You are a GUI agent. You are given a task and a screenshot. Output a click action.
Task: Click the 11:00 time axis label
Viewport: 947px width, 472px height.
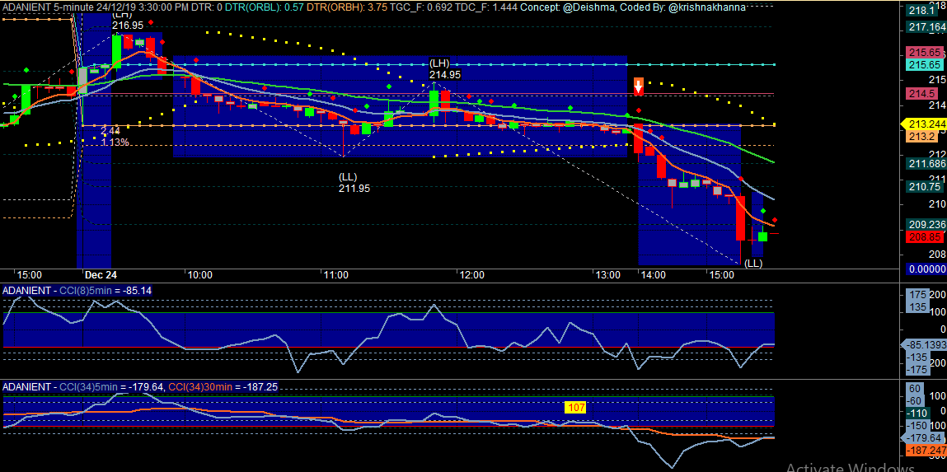pos(335,274)
